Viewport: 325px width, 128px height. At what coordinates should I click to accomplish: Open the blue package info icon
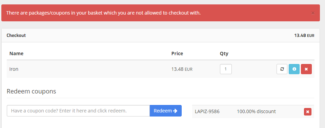coord(294,69)
